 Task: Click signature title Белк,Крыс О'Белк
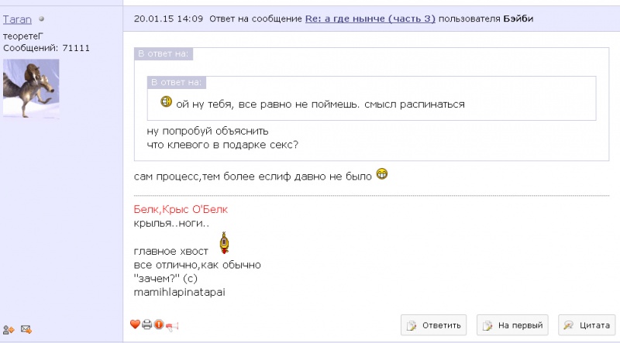(181, 209)
